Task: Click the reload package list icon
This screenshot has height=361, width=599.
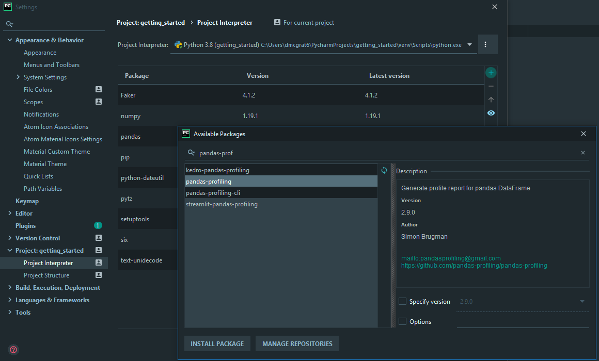Action: 384,170
